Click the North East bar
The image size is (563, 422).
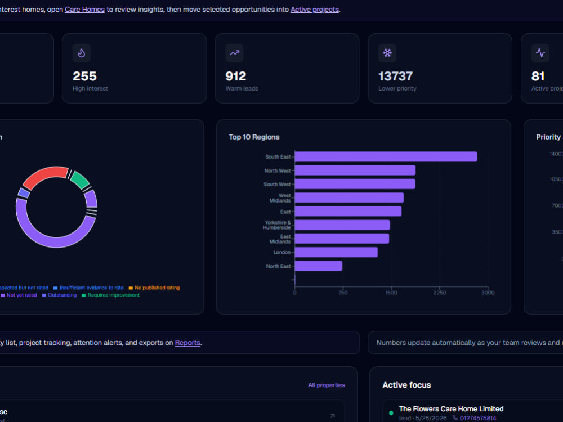pyautogui.click(x=319, y=266)
